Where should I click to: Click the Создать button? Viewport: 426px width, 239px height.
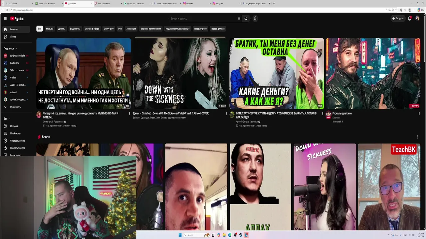click(398, 19)
